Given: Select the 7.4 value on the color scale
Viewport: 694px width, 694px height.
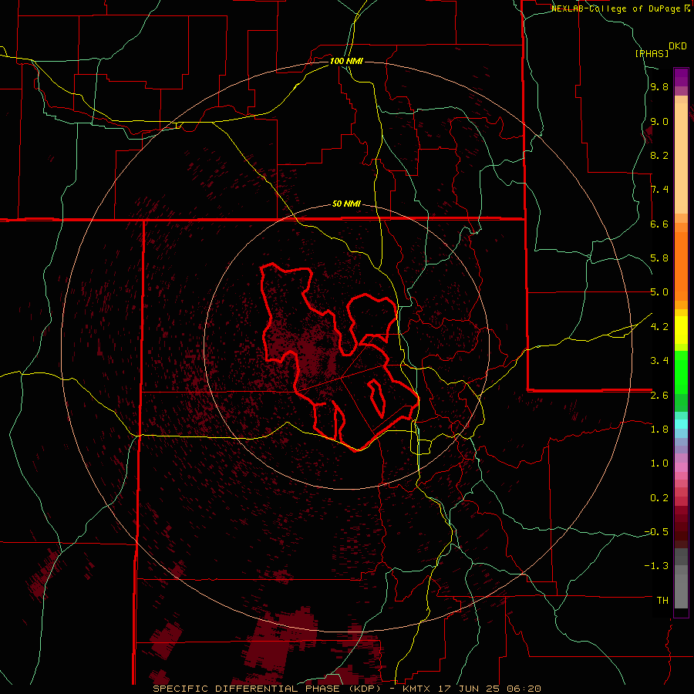Looking at the screenshot, I should tap(659, 190).
